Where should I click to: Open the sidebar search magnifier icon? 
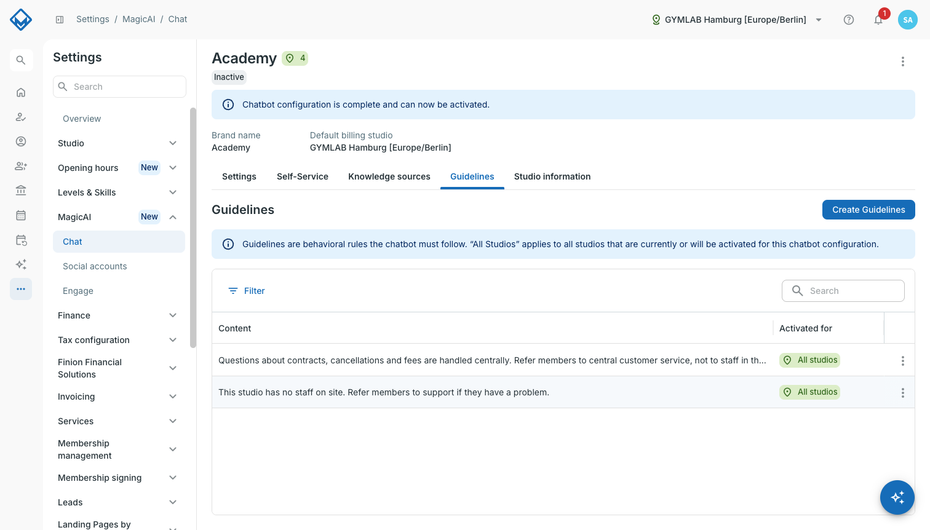tap(21, 60)
